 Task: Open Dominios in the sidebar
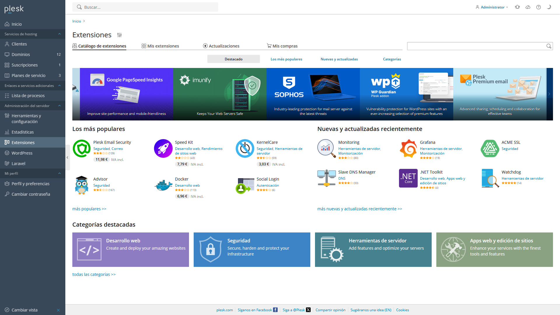(33, 55)
